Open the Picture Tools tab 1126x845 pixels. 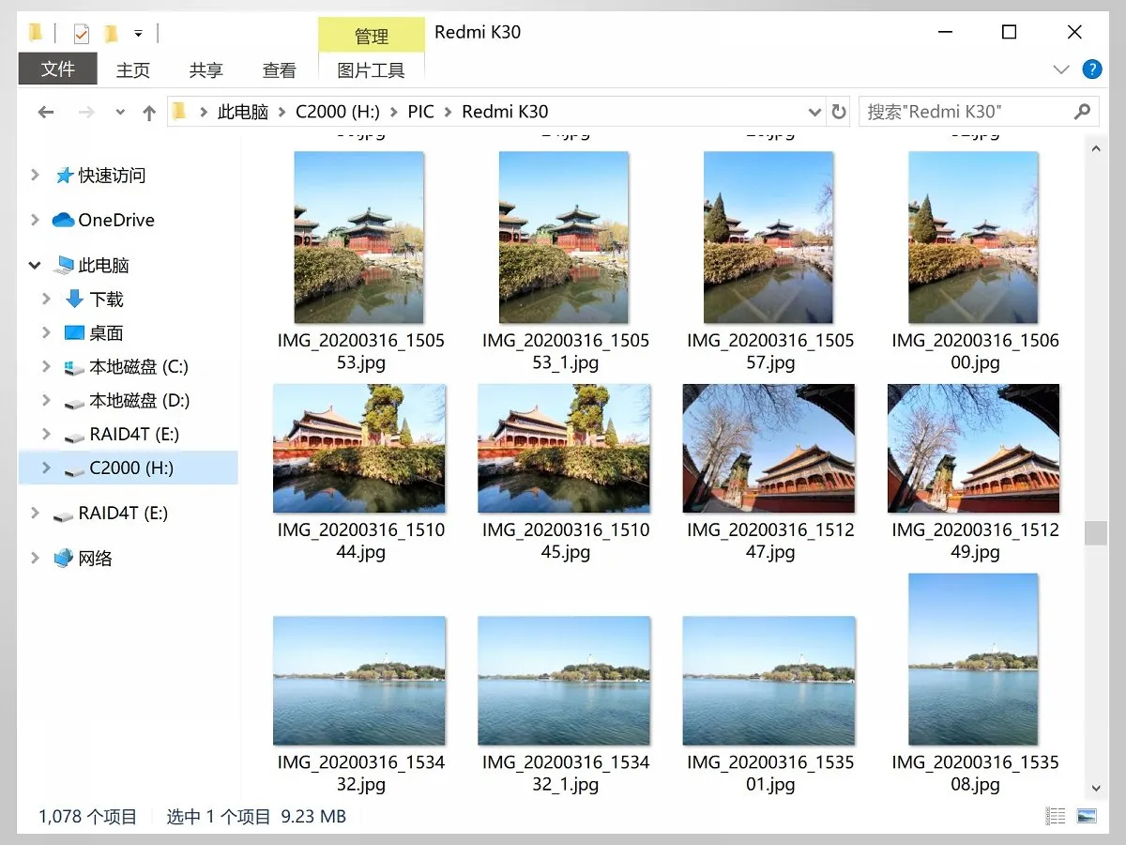(371, 69)
